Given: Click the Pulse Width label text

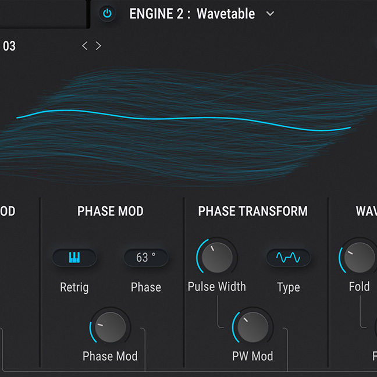Looking at the screenshot, I should point(216,286).
